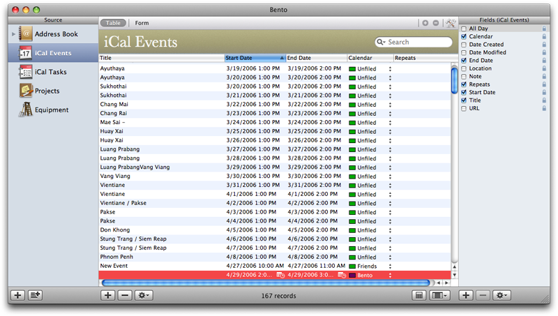Uncheck the End Date field checkbox
The image size is (558, 316).
464,61
